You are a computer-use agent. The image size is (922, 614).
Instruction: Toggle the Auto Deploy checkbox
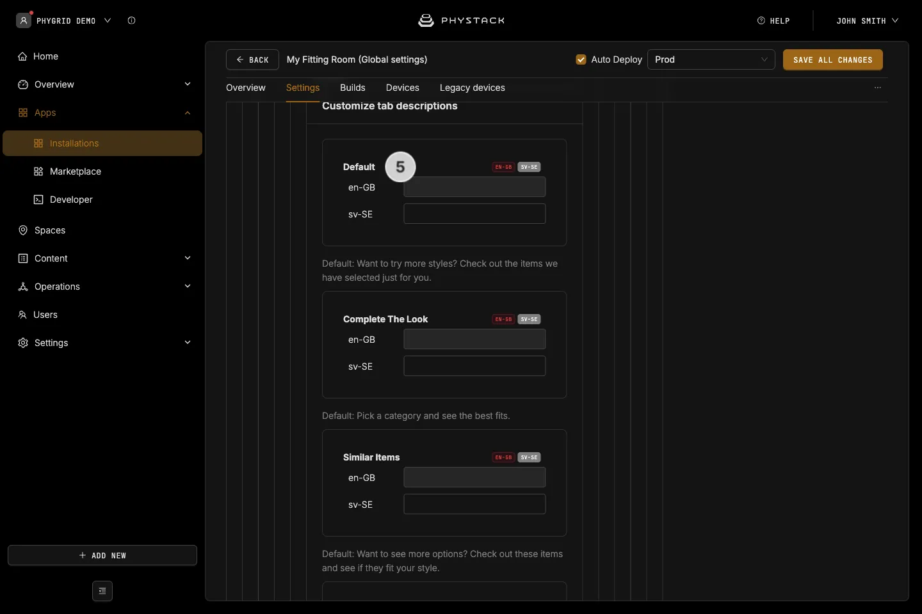coord(581,59)
